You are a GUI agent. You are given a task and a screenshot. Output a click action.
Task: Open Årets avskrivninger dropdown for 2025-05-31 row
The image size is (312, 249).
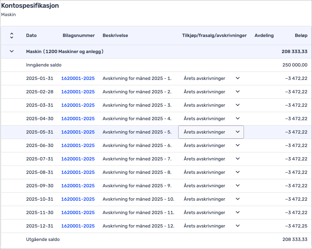[x=211, y=132]
